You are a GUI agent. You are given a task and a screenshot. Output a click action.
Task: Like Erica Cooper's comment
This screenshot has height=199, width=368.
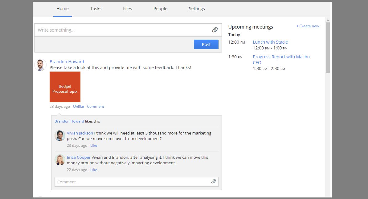94,170
